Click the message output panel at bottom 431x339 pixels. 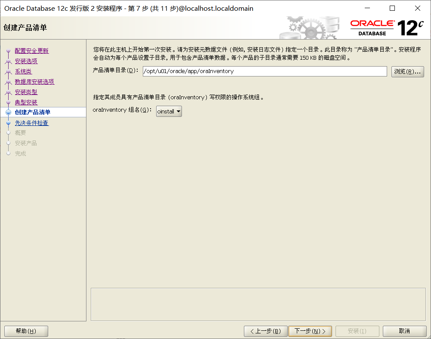[x=258, y=304]
